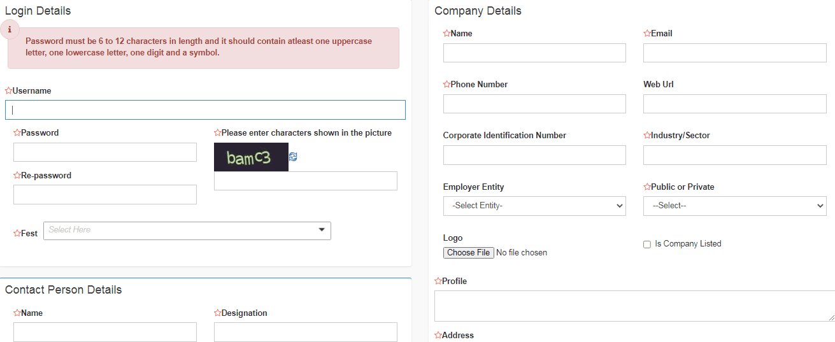This screenshot has width=835, height=342.
Task: Click the Profile text area
Action: (634, 306)
